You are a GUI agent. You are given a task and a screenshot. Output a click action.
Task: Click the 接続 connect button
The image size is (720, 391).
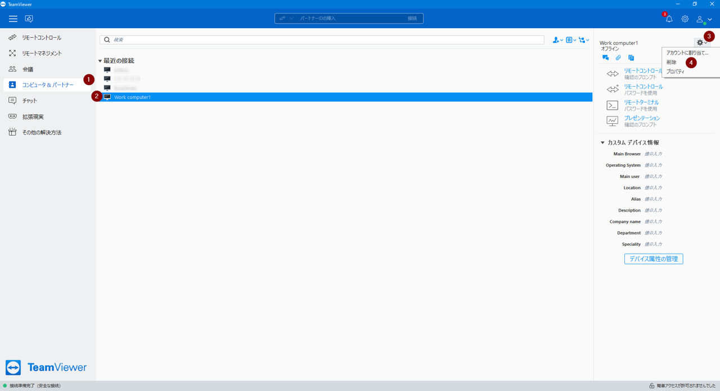tap(412, 19)
